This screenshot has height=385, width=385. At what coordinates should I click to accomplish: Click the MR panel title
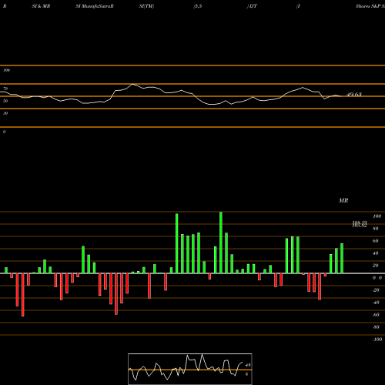pos(343,200)
